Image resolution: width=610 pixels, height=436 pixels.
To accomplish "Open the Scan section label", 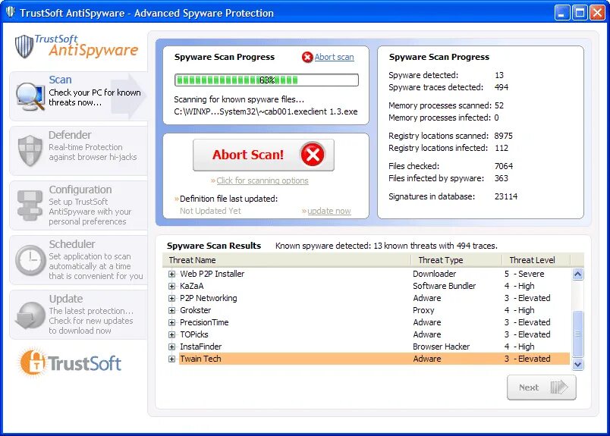I will tap(60, 80).
